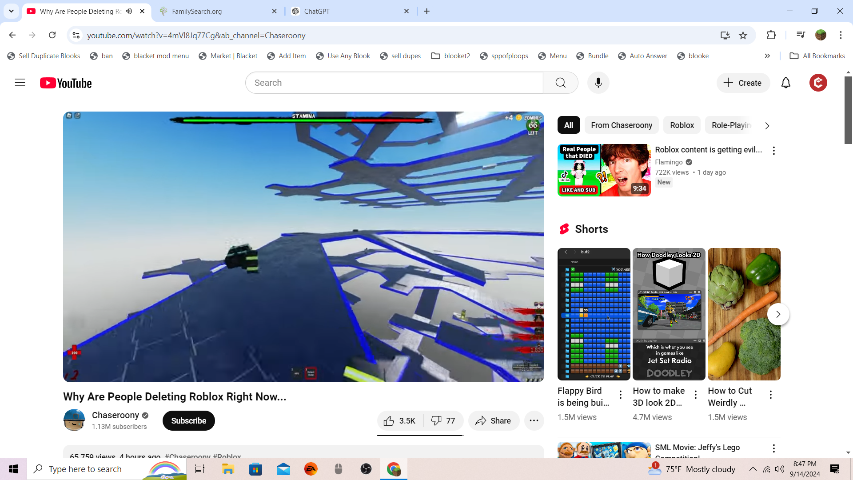Like the video showing 3.5K
853x480 pixels.
pos(399,421)
